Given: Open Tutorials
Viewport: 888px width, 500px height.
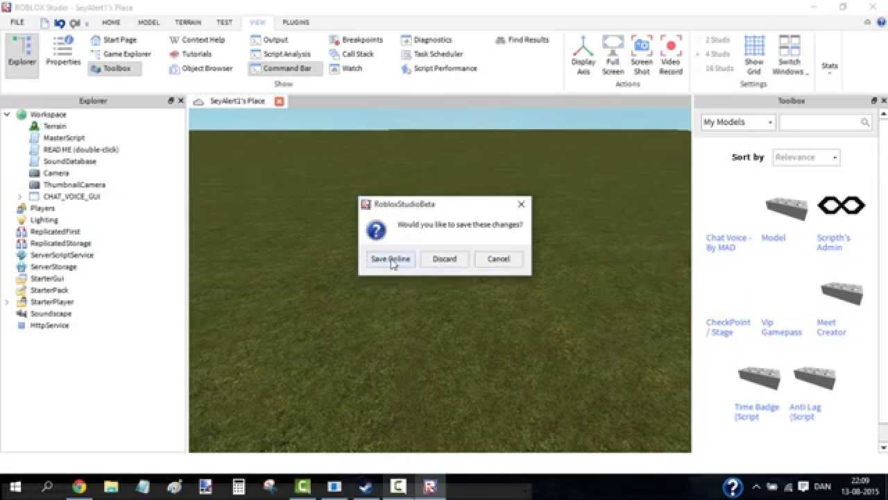Looking at the screenshot, I should coord(191,54).
